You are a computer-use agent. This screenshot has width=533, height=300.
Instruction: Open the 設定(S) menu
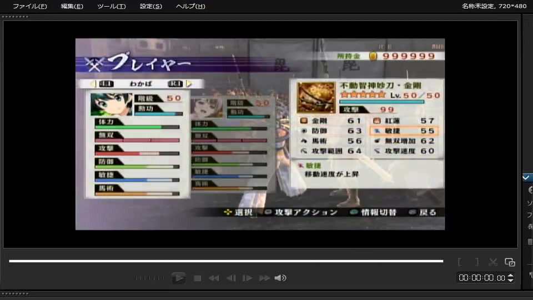click(150, 6)
